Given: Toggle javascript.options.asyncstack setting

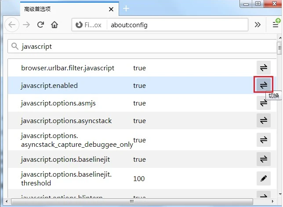Looking at the screenshot, I should (264, 120).
